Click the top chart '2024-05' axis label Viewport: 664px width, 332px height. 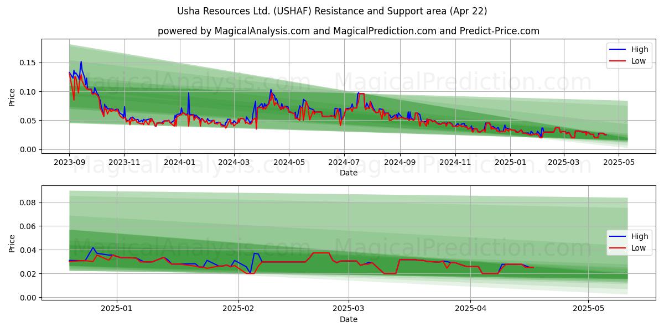tap(289, 163)
